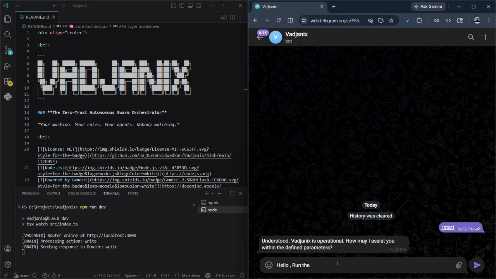
Task: Switch to the PROBLEMS panel tab
Action: [x=31, y=193]
